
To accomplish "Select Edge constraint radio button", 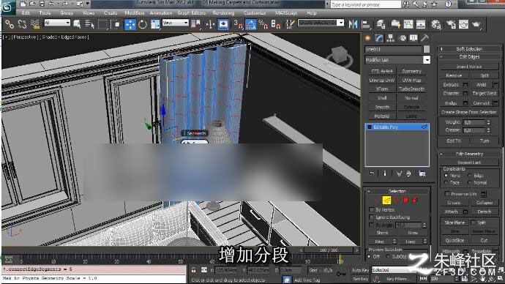I will (x=470, y=176).
